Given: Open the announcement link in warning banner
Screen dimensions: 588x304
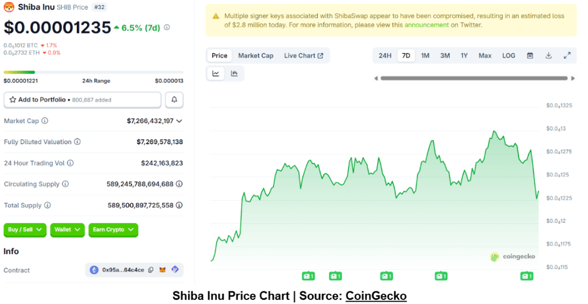Looking at the screenshot, I should 426,25.
